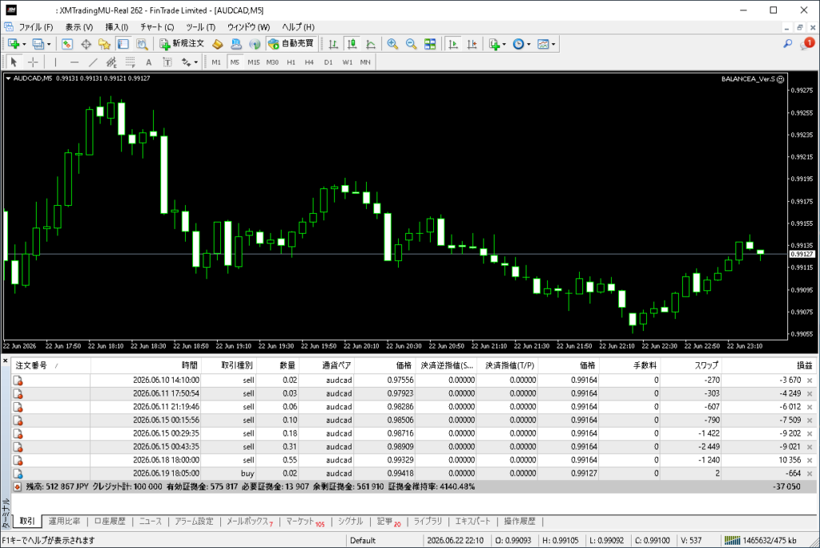820x548 pixels.
Task: Switch timeframe to M15
Action: point(254,62)
